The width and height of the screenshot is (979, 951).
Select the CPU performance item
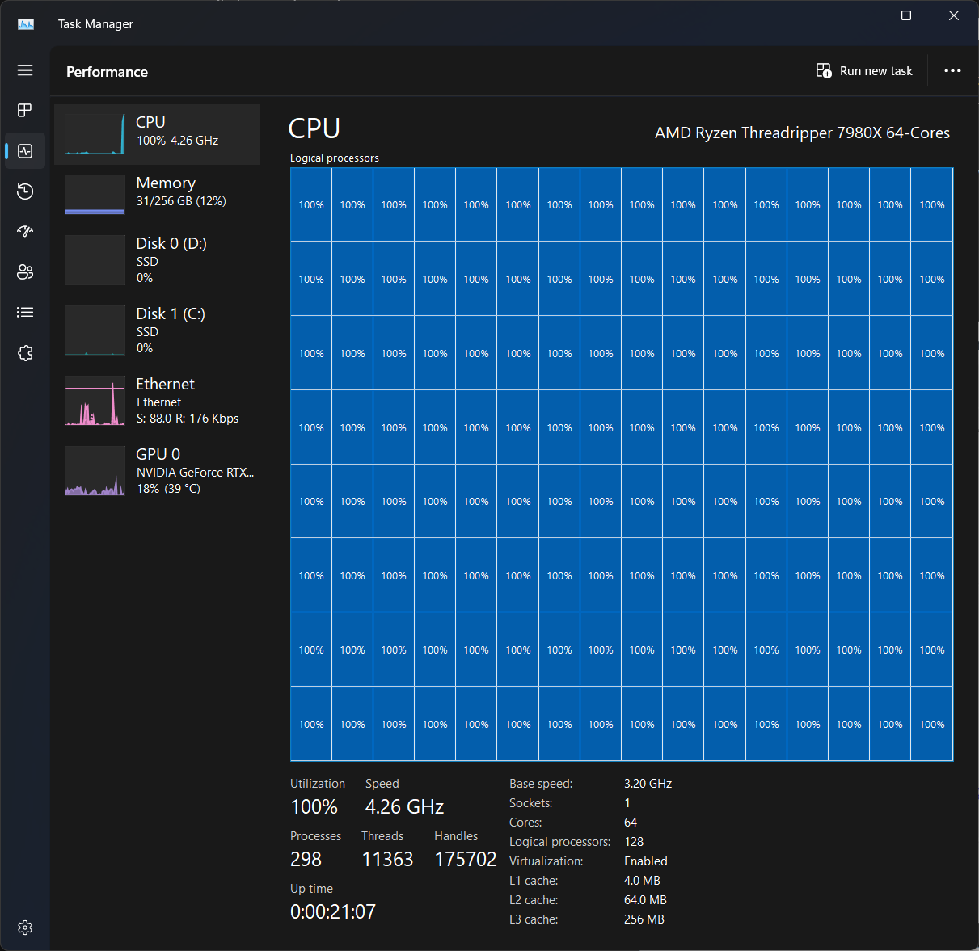(x=157, y=134)
